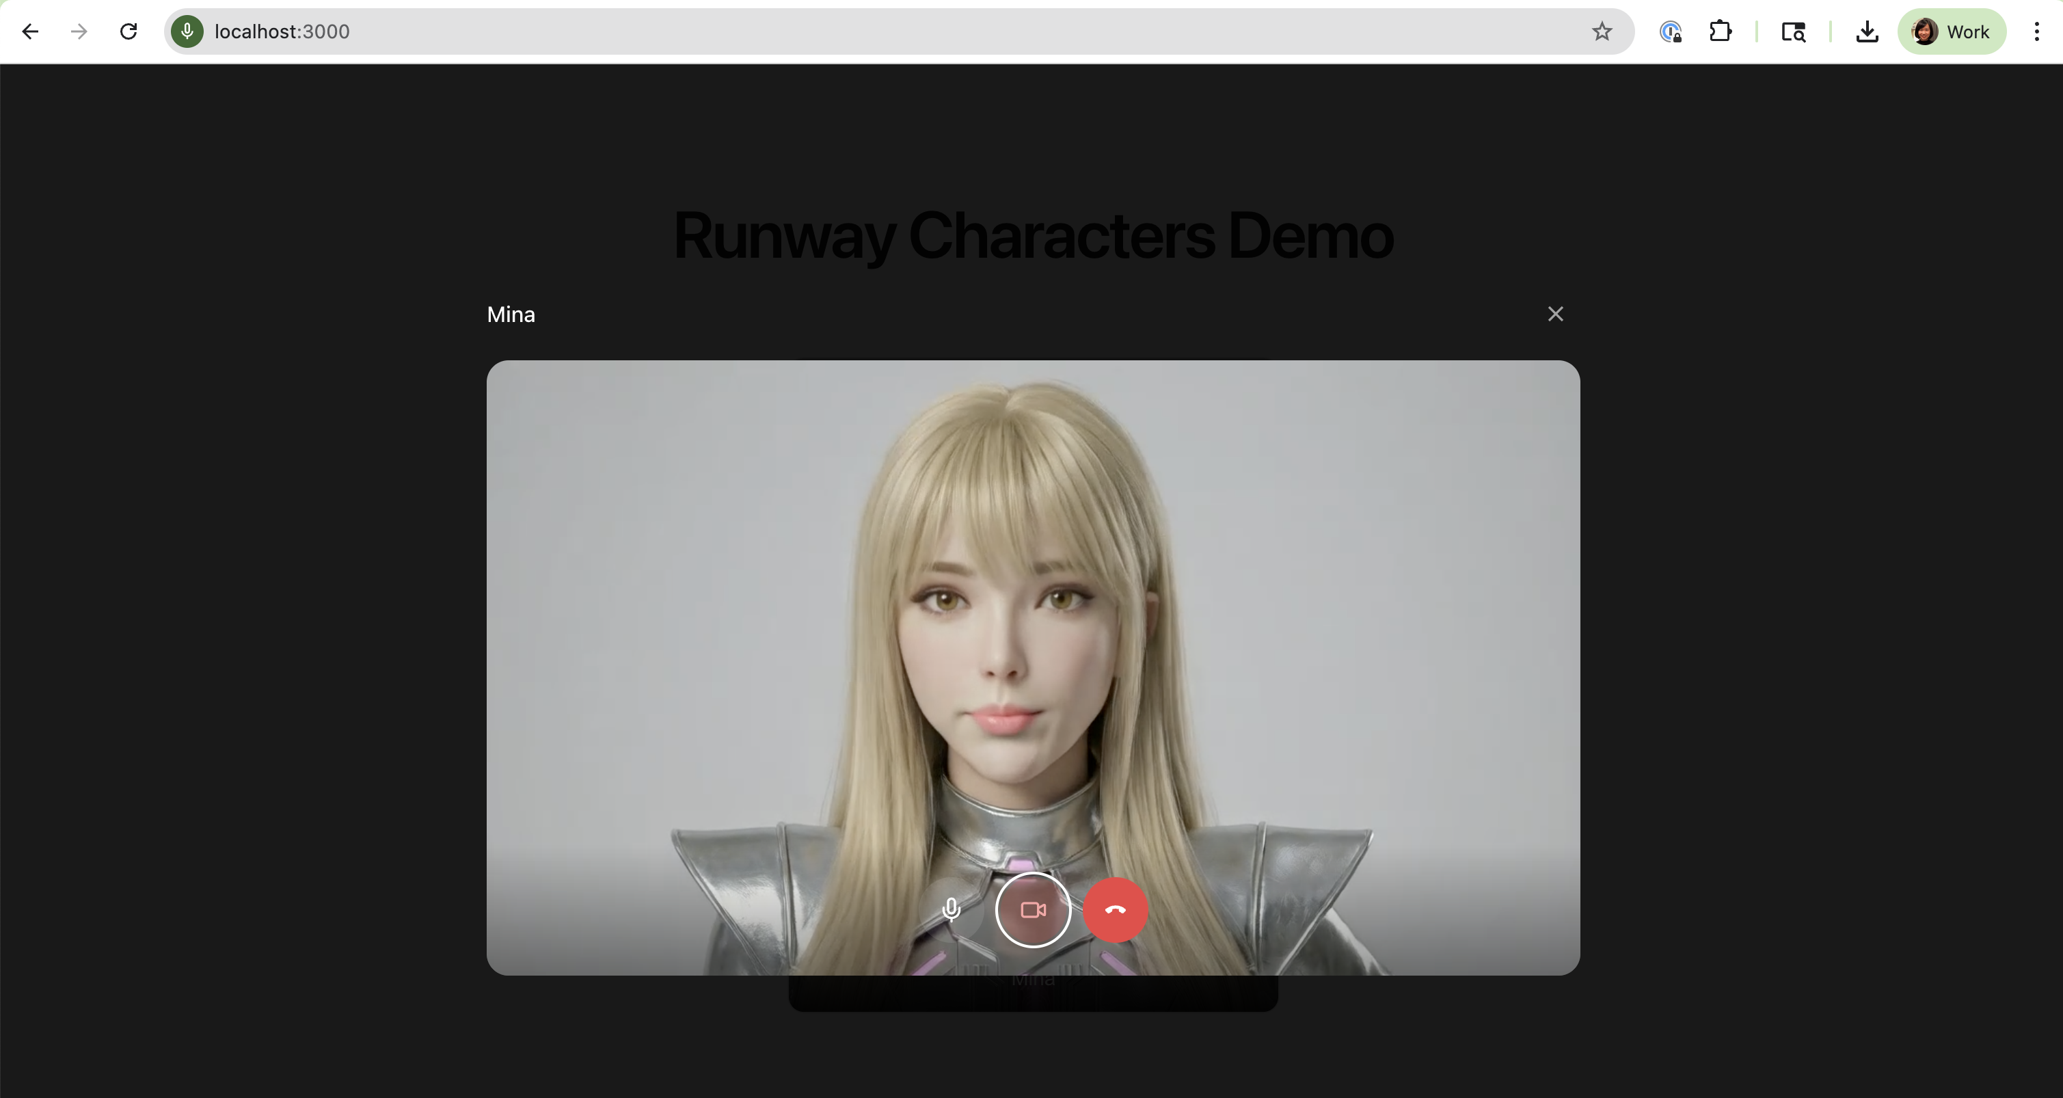Image resolution: width=2063 pixels, height=1098 pixels.
Task: Click the Runway Characters Demo heading
Action: (1033, 237)
